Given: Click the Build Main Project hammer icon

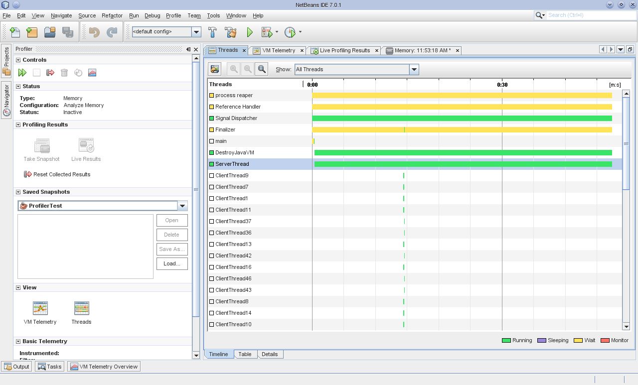Looking at the screenshot, I should pos(212,32).
